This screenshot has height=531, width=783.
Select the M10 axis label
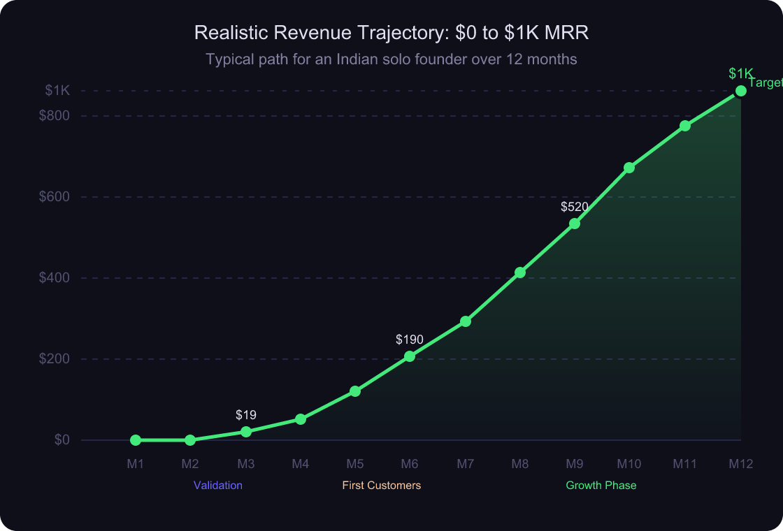coord(629,463)
